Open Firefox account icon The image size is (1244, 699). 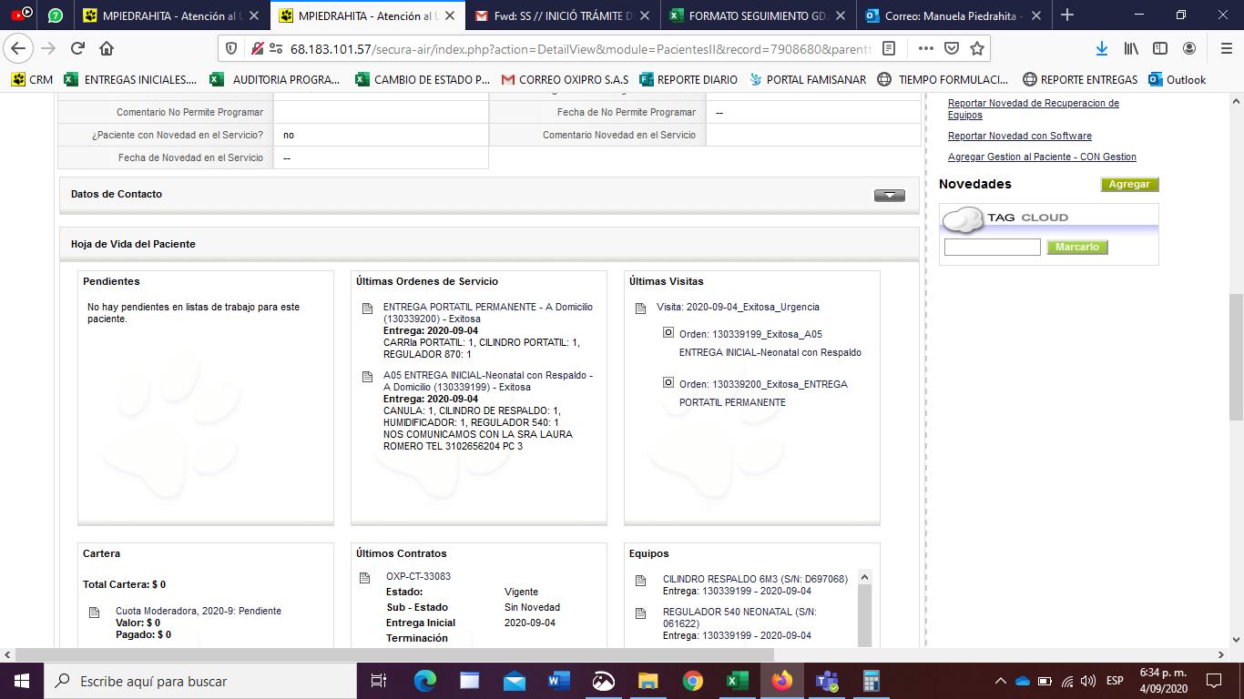click(x=1189, y=48)
